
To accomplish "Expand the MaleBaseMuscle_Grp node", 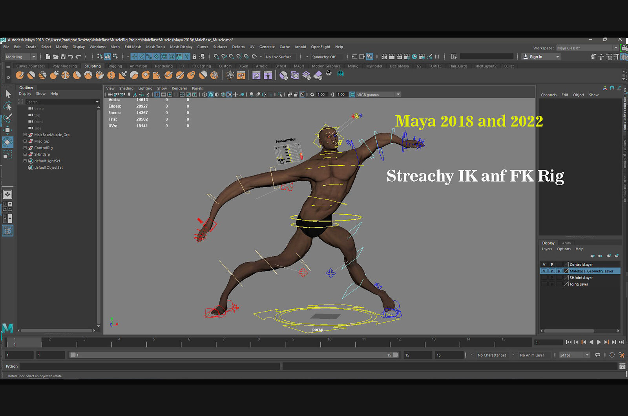I will [x=25, y=135].
